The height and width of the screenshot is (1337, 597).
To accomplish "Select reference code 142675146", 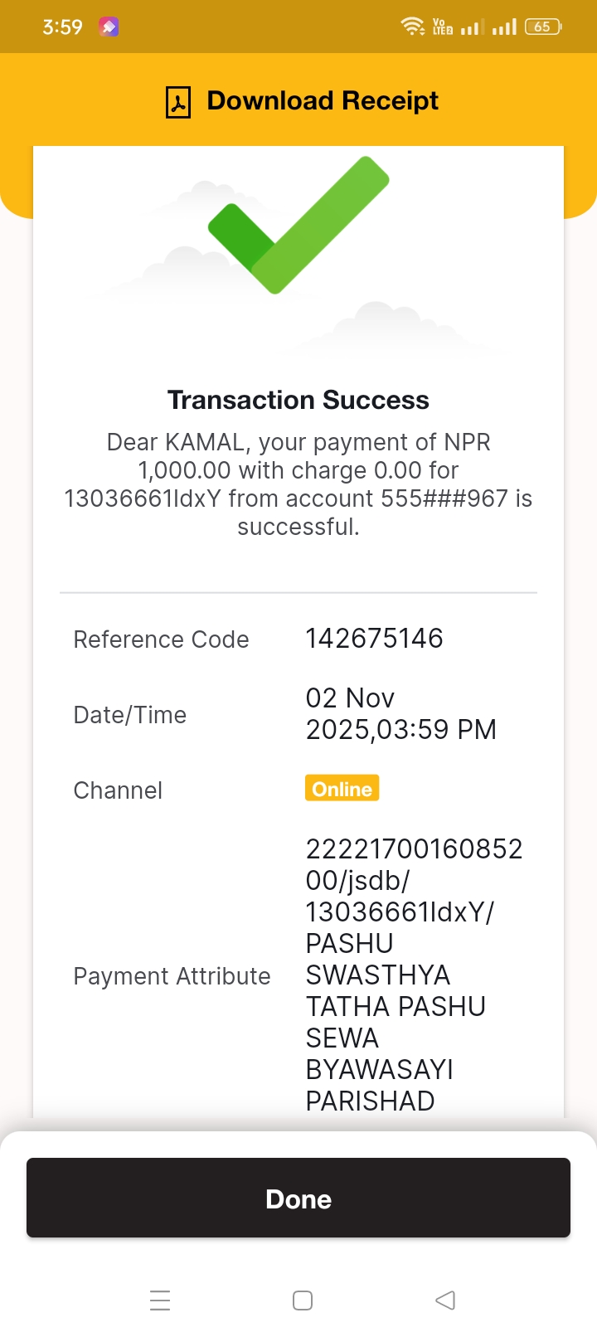I will 374,638.
